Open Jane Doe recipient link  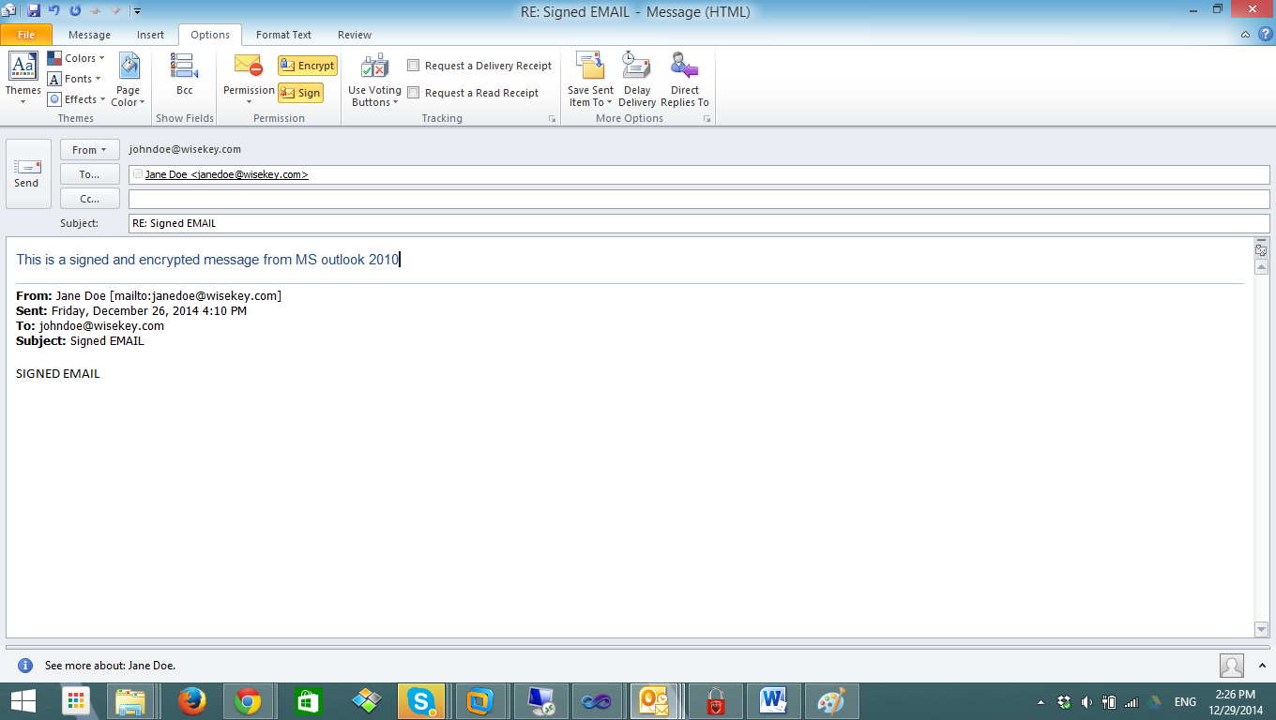click(x=225, y=173)
